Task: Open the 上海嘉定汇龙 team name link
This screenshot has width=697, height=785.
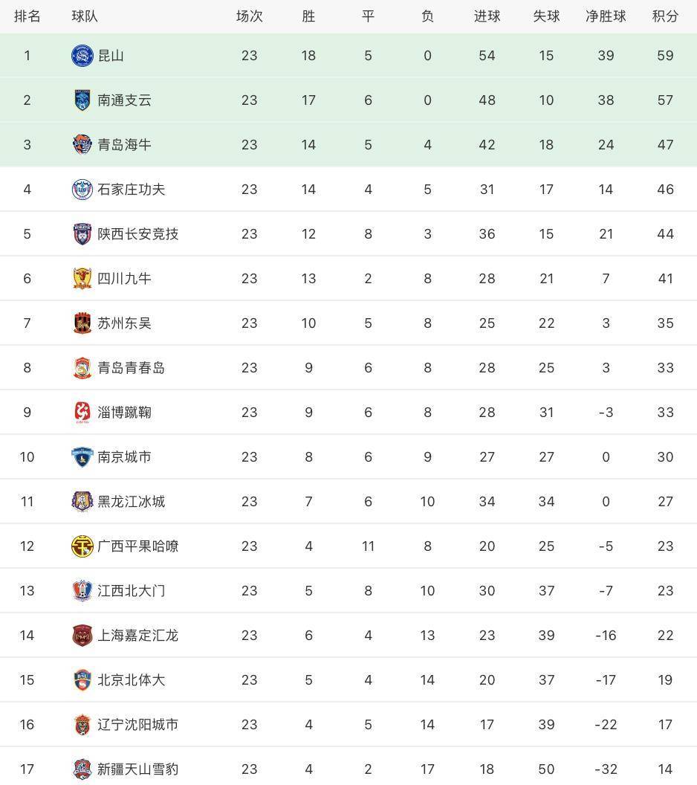Action: click(x=138, y=636)
